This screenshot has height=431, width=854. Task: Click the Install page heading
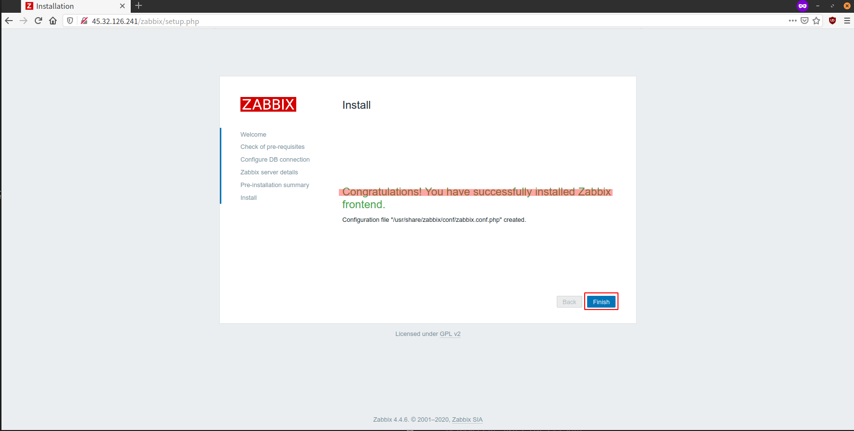(x=356, y=105)
